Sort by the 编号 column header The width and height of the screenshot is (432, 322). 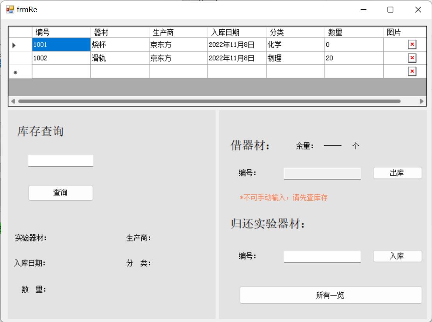tap(61, 32)
